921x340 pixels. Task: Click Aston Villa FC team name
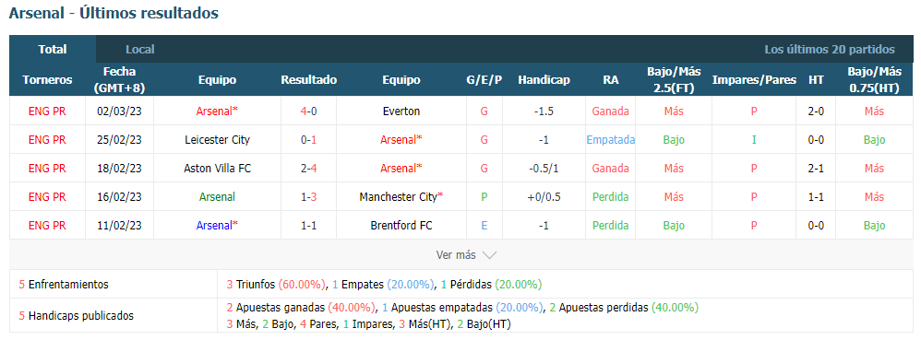click(217, 169)
